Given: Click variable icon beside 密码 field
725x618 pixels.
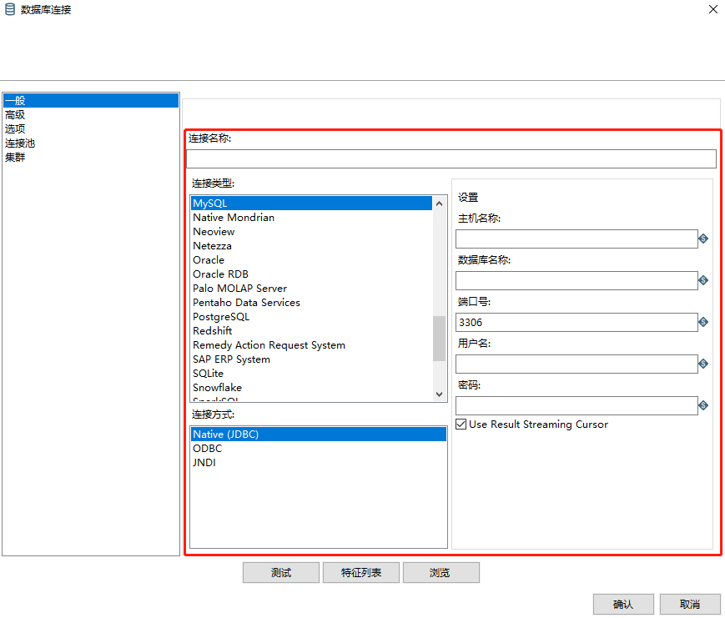Looking at the screenshot, I should click(x=703, y=405).
